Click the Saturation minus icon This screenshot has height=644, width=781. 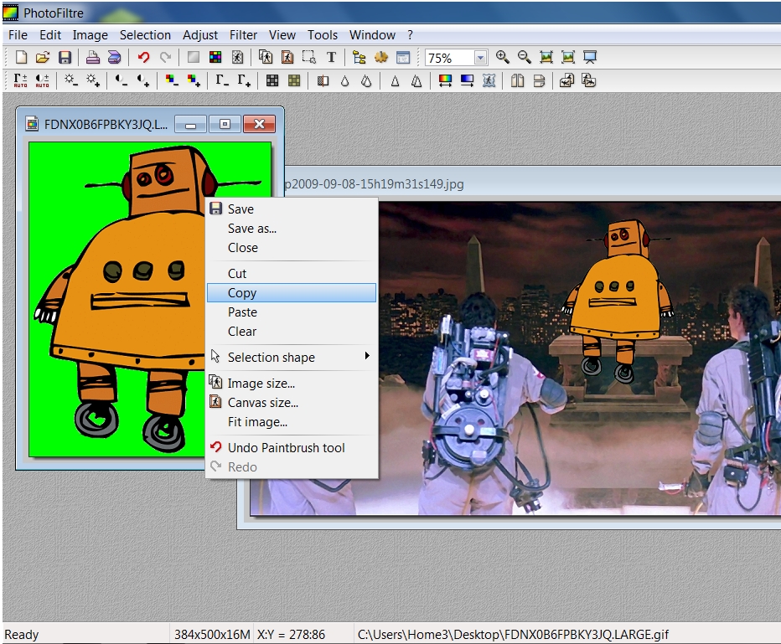pyautogui.click(x=171, y=80)
